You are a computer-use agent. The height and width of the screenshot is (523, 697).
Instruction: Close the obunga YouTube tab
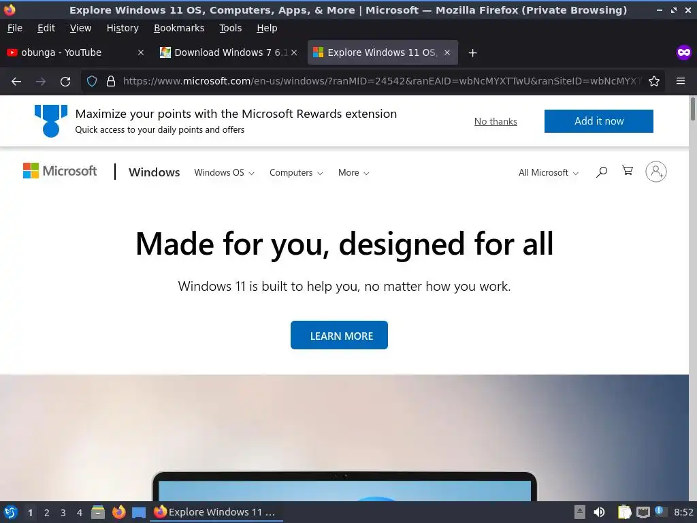140,52
